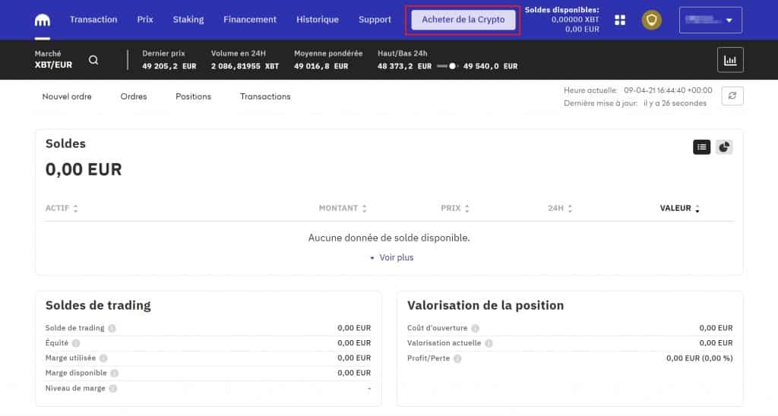Open the account user dropdown
The width and height of the screenshot is (778, 416).
pyautogui.click(x=710, y=20)
